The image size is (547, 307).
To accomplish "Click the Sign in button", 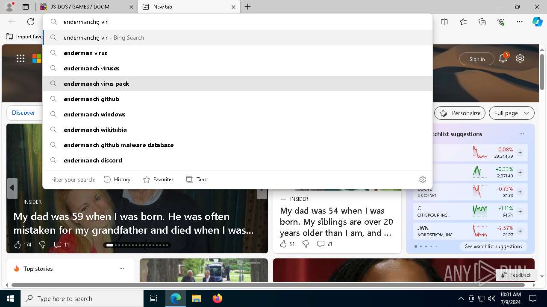I will pos(477,59).
